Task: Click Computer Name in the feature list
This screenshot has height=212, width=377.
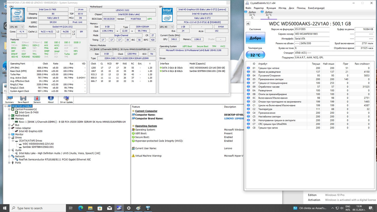Action: pyautogui.click(x=145, y=115)
